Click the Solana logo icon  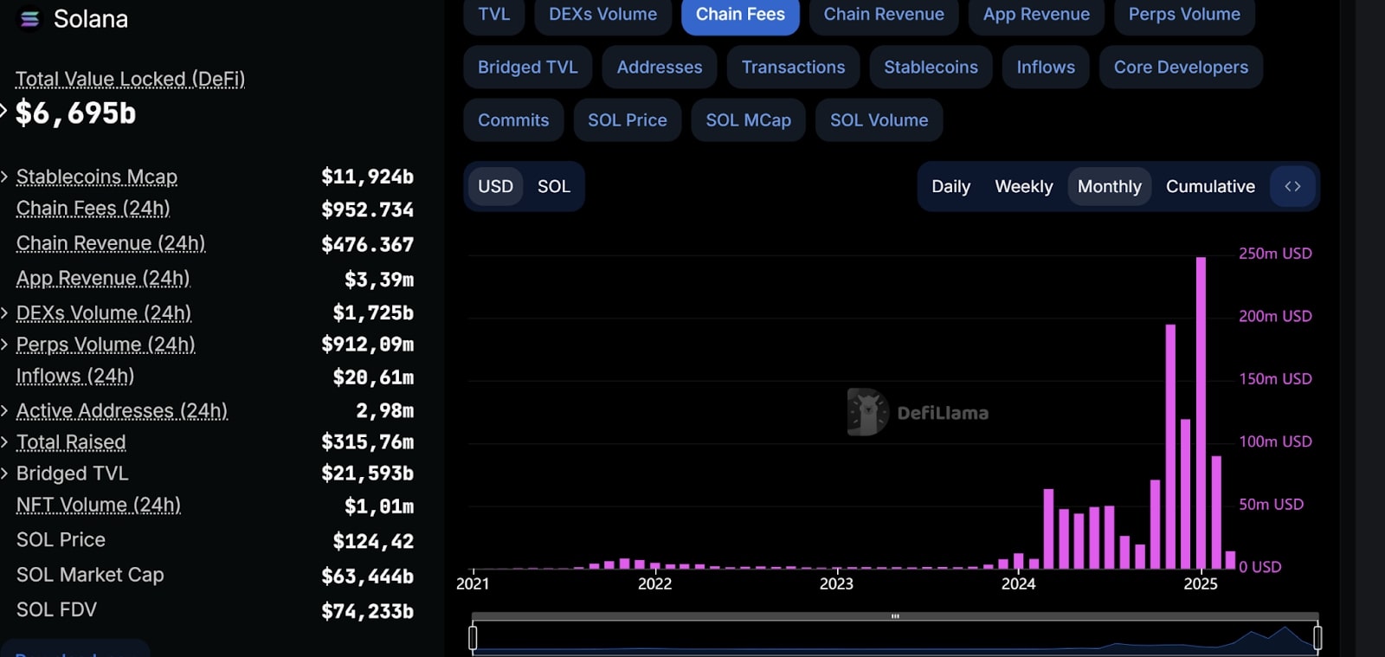point(30,19)
